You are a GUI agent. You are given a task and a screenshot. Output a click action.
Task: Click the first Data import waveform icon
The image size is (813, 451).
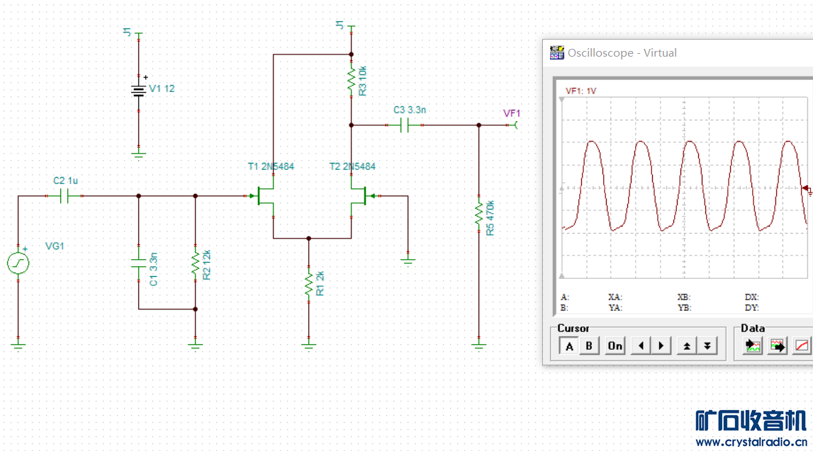752,346
